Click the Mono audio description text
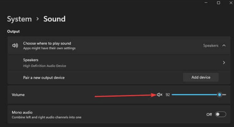This screenshot has height=127, width=234. pyautogui.click(x=47, y=117)
